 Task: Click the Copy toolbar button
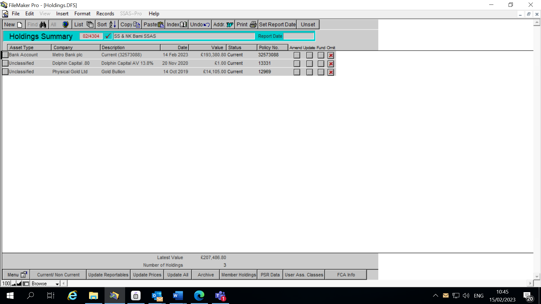130,24
